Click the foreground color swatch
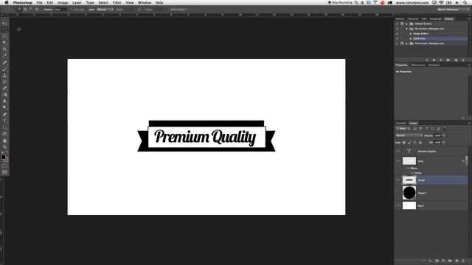Viewport: 472px width, 265px height. pos(3,157)
